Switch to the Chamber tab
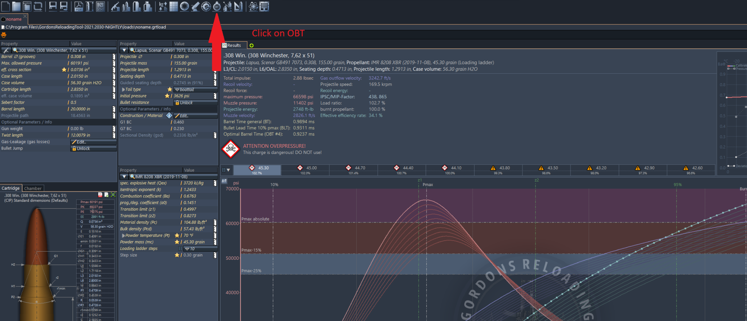 [x=33, y=189]
